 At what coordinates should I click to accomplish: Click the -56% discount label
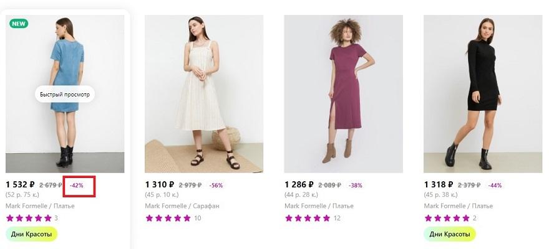point(216,186)
